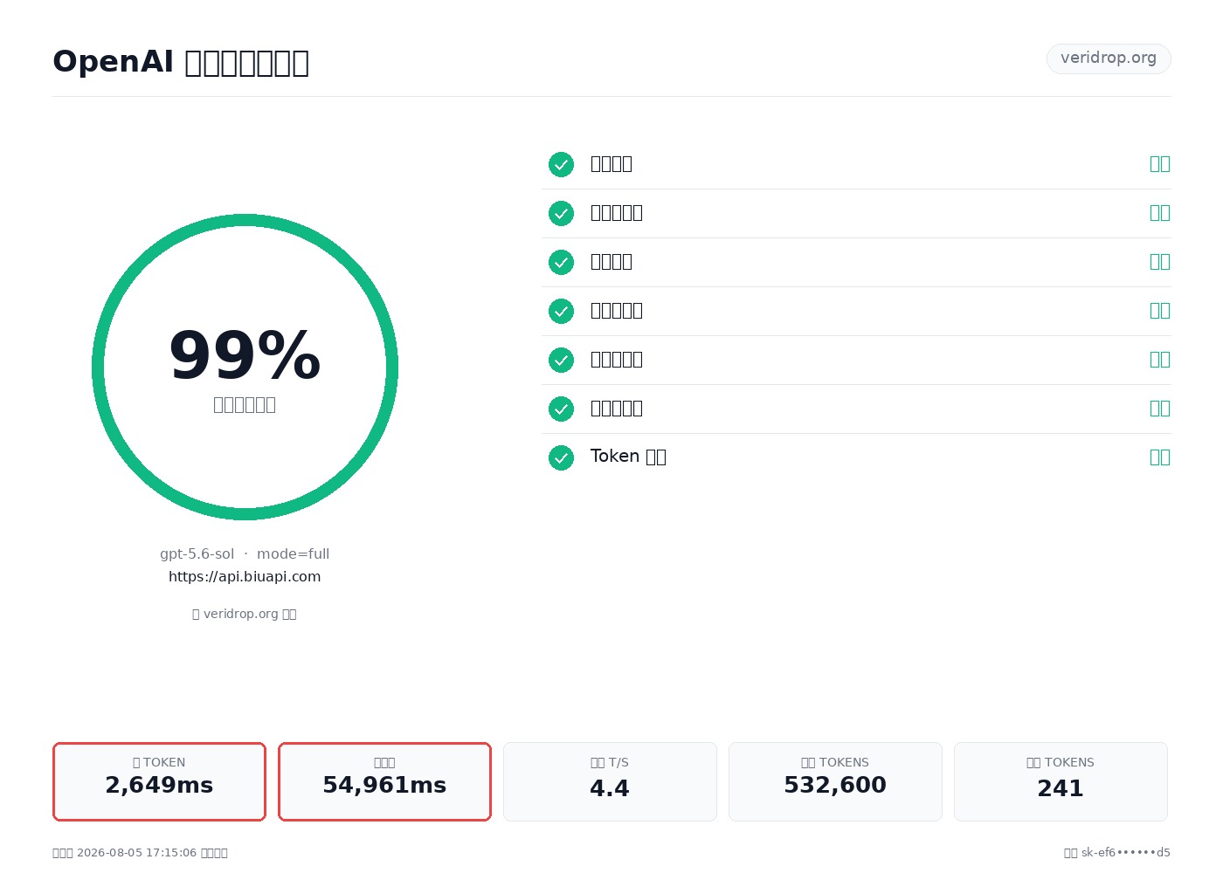1223x873 pixels.
Task: Select the red-outlined 54,961ms latency card
Action: (384, 781)
